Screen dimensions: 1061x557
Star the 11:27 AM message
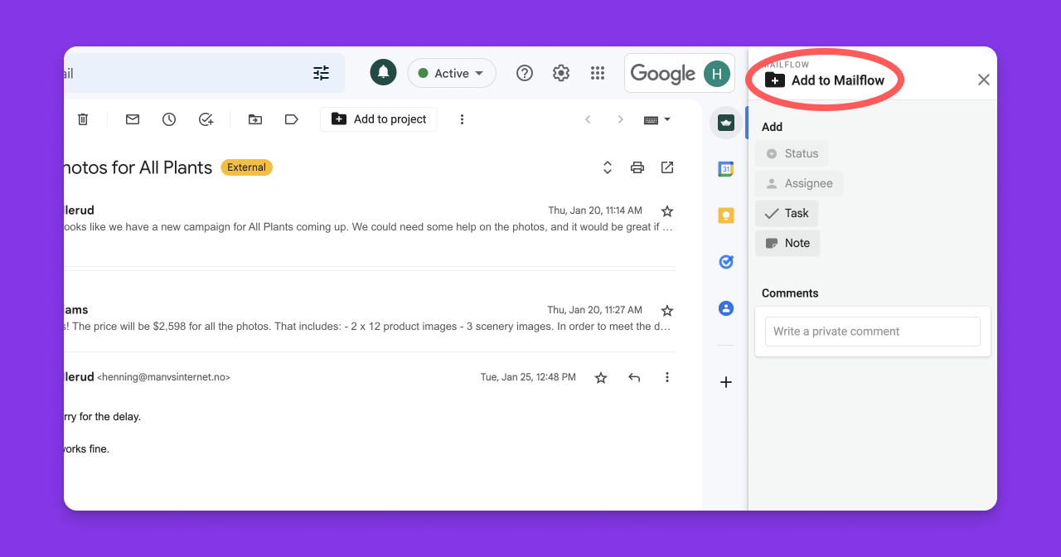pyautogui.click(x=667, y=310)
